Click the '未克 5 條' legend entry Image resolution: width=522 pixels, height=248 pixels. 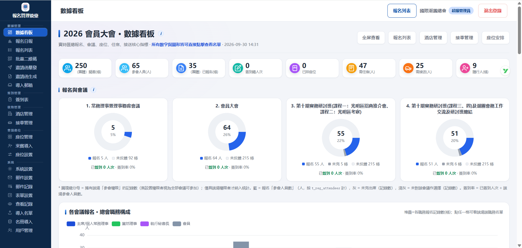(x=338, y=164)
